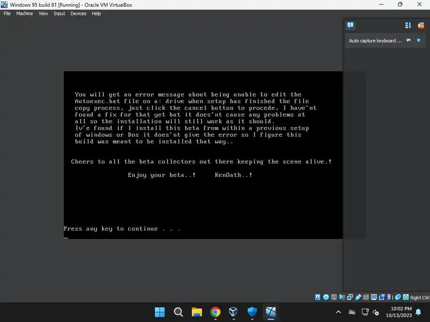Click the network tray icon
430x322 pixels.
(x=365, y=312)
